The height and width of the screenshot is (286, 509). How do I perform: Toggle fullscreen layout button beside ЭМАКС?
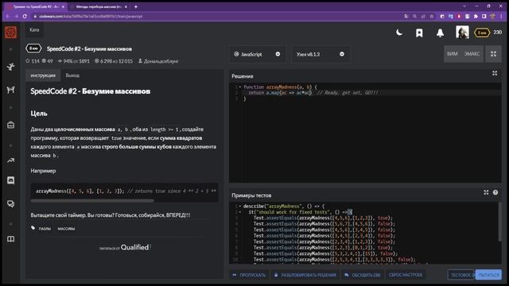tap(493, 54)
